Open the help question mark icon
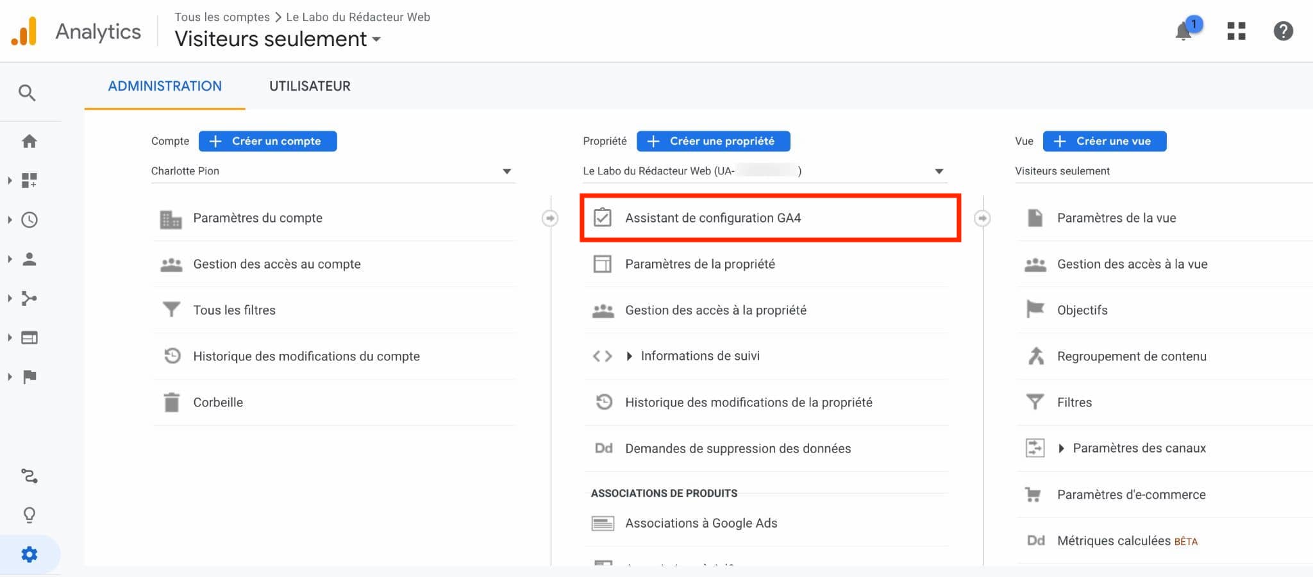Viewport: 1313px width, 577px height. (1283, 31)
